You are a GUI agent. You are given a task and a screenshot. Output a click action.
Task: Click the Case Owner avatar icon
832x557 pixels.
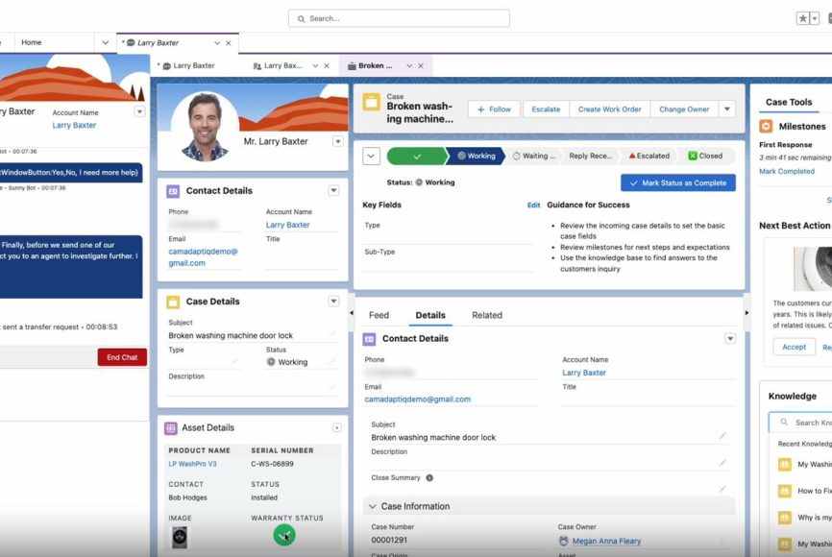[x=563, y=541]
